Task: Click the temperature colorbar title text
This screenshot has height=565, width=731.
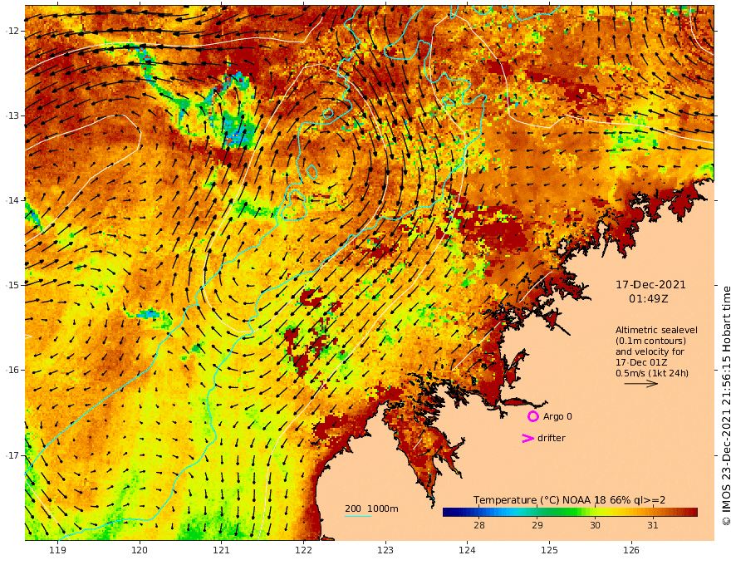Action: click(569, 500)
